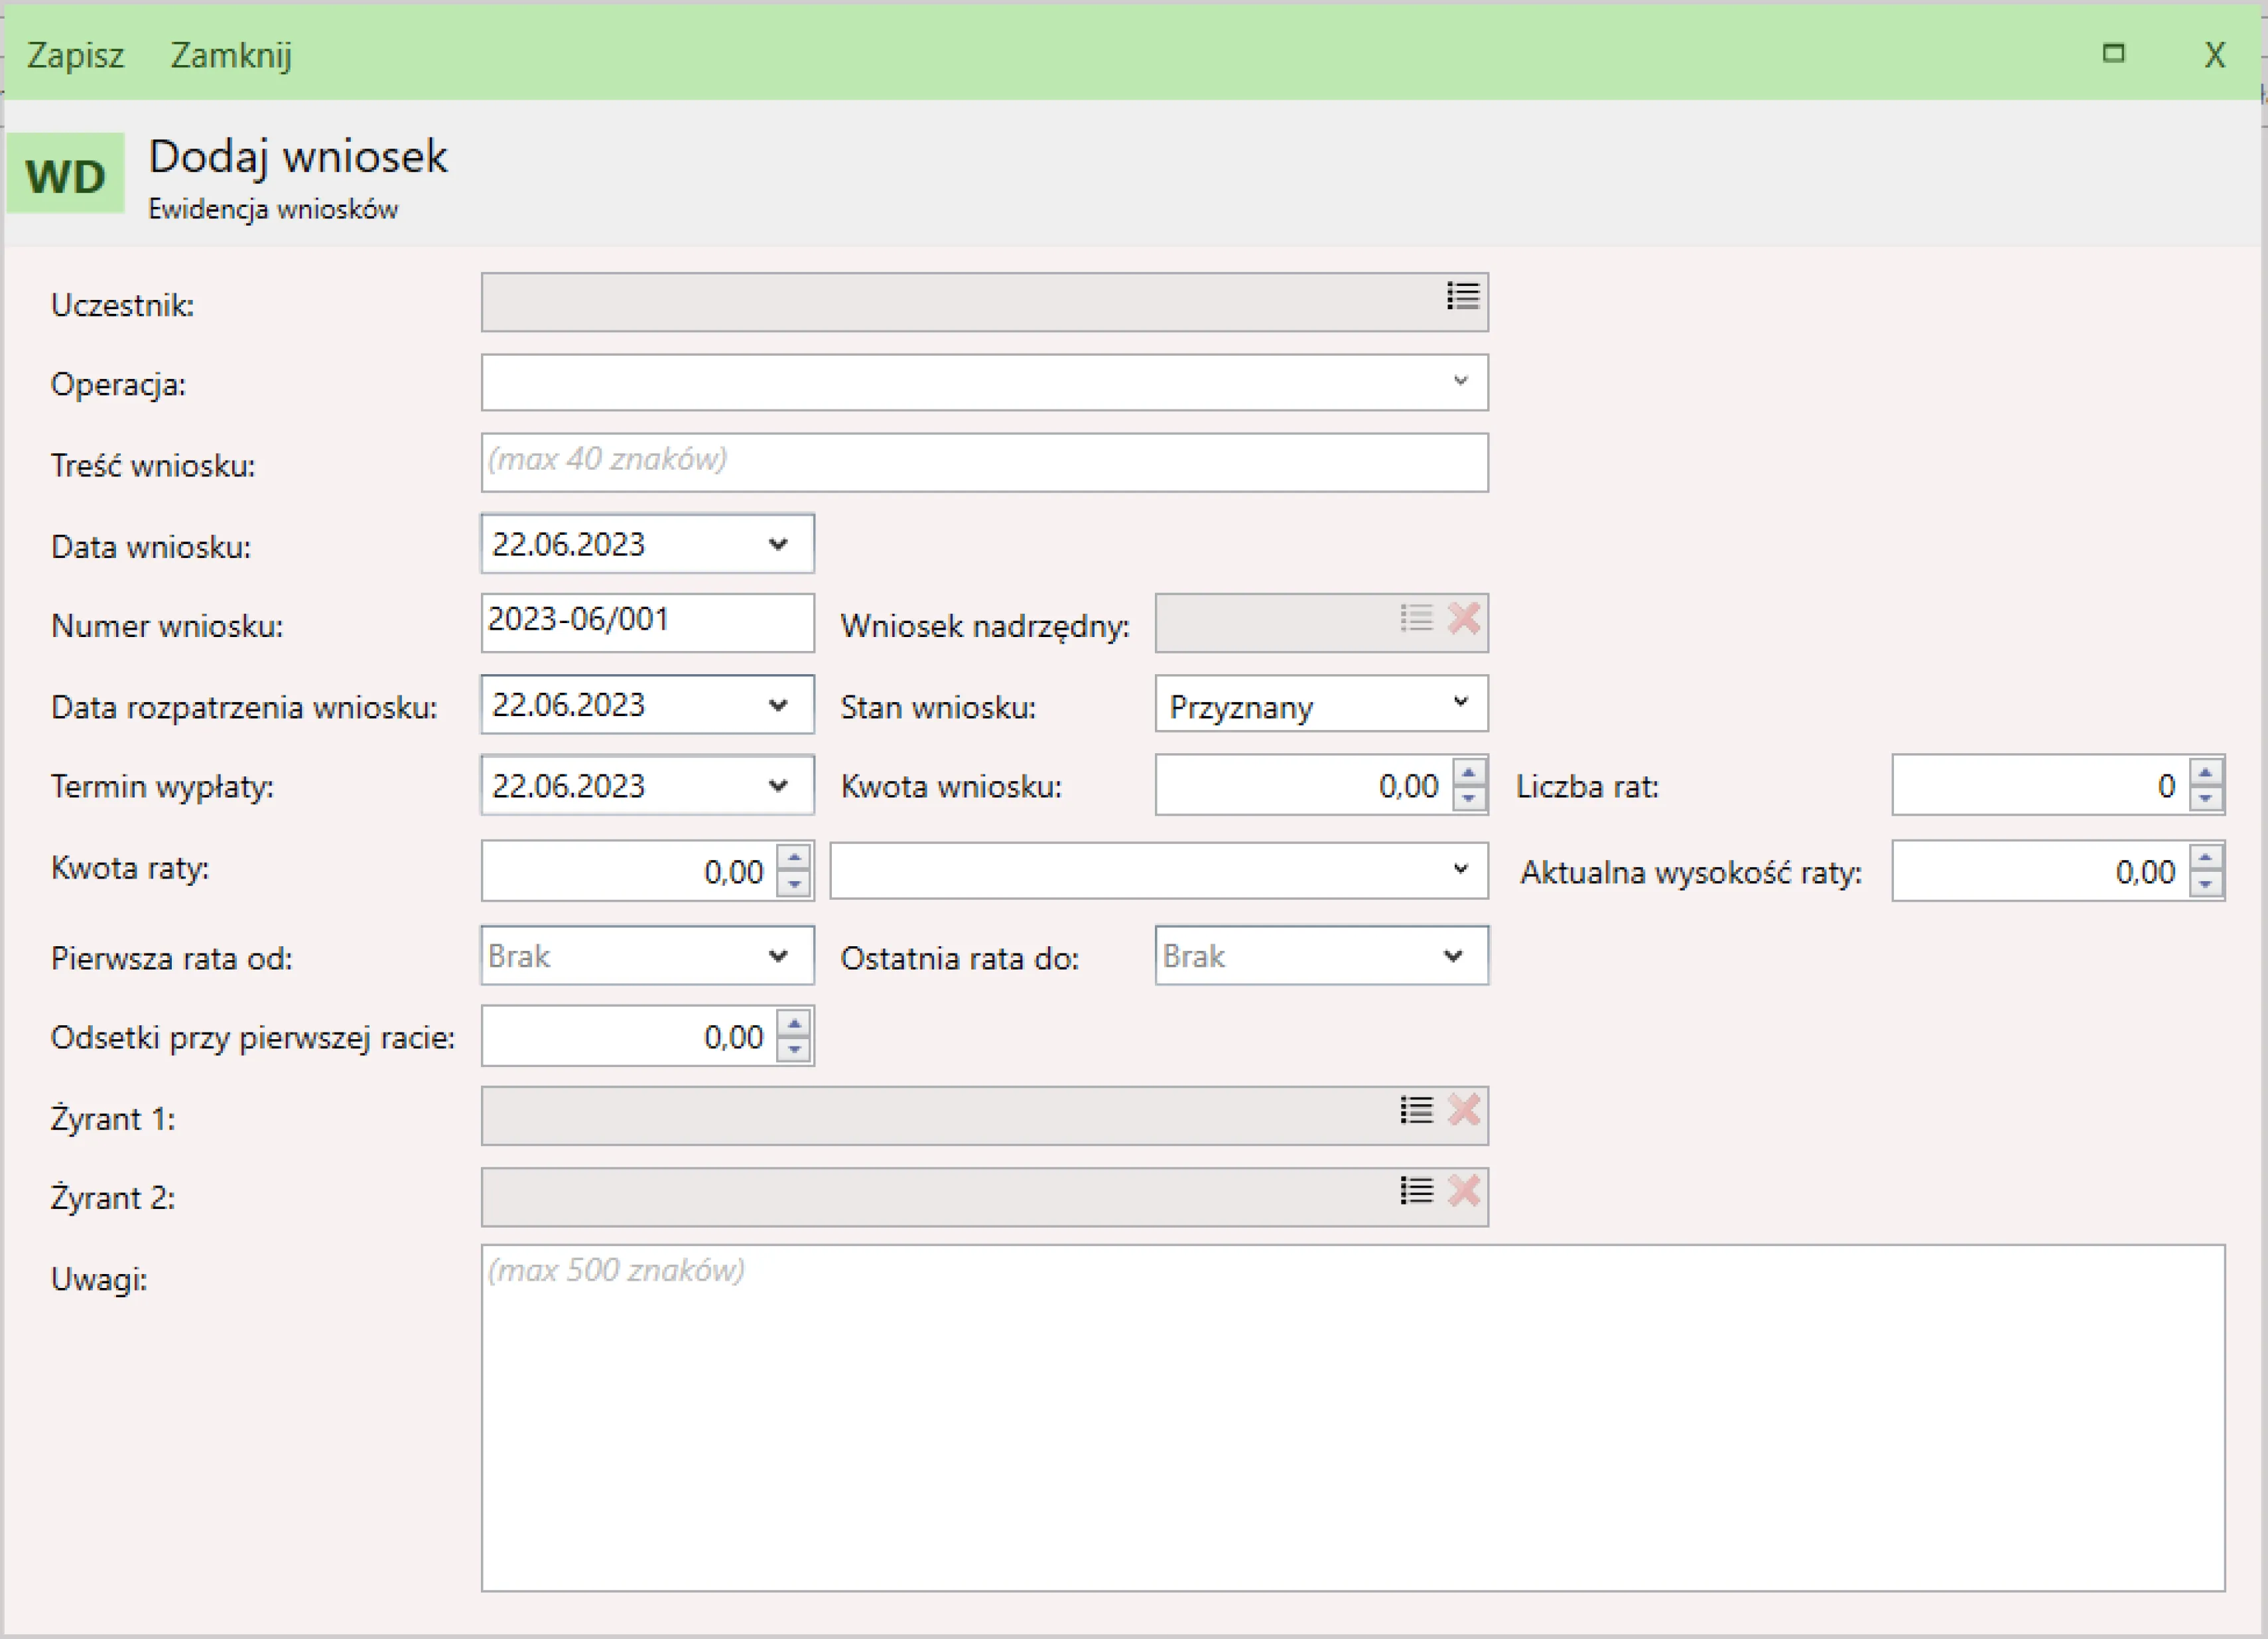Click Zamknij to close the form
The height and width of the screenshot is (1639, 2268).
(x=231, y=55)
